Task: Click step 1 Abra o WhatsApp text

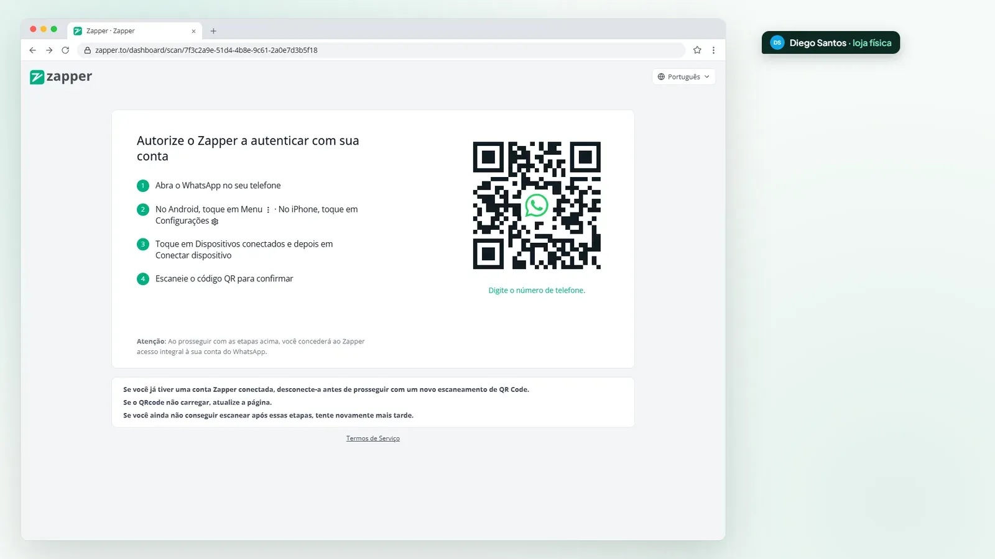Action: [218, 186]
